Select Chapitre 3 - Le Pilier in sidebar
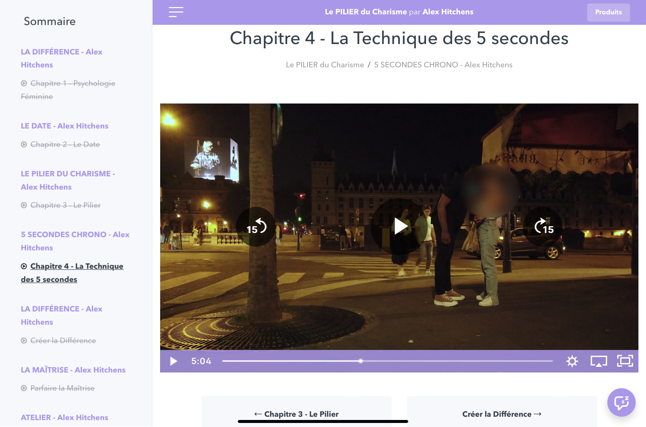Viewport: 646px width, 427px height. pos(65,205)
